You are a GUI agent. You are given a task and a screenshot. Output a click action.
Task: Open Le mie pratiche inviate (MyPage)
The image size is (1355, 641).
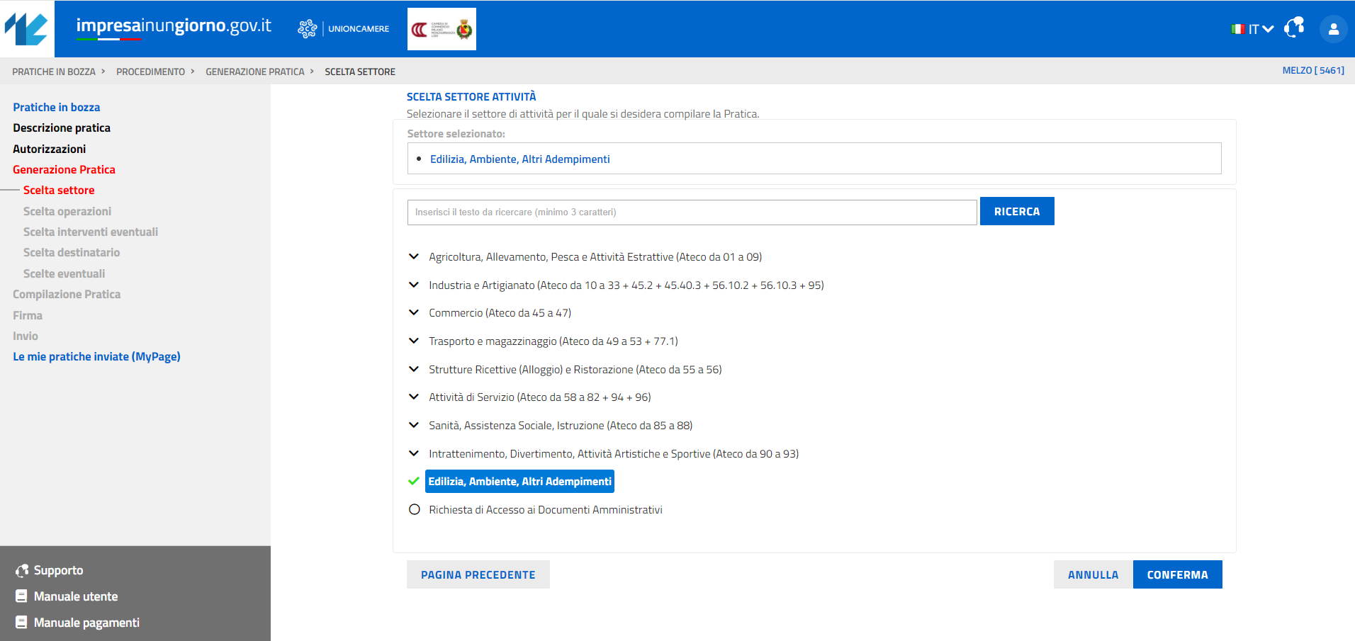(x=96, y=356)
